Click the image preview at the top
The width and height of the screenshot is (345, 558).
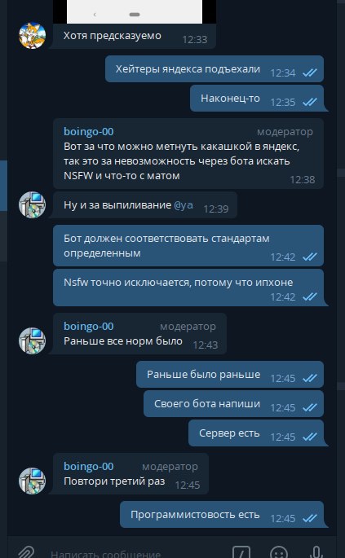135,11
